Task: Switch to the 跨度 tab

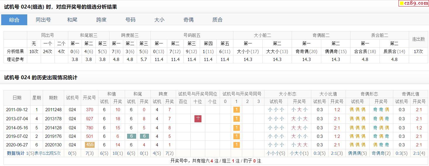Action: coord(101,20)
